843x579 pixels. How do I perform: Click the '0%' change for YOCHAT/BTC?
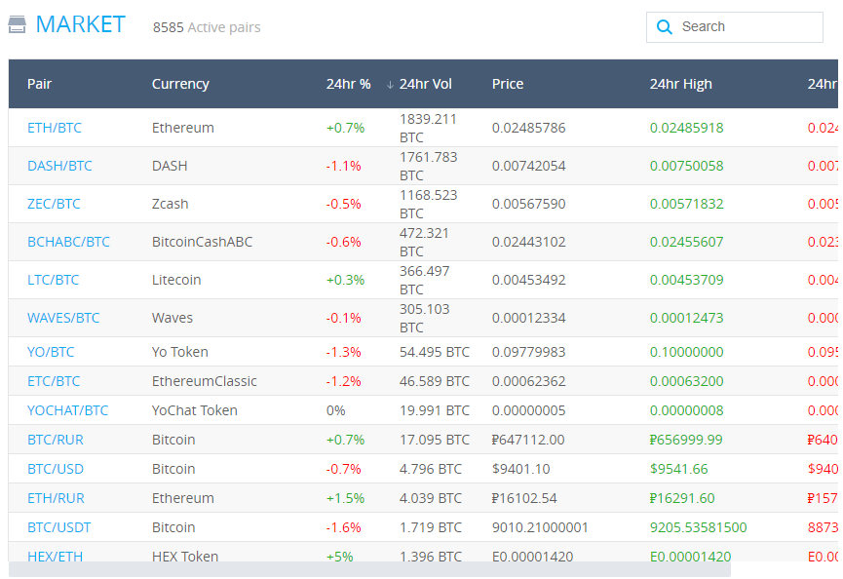pyautogui.click(x=335, y=410)
